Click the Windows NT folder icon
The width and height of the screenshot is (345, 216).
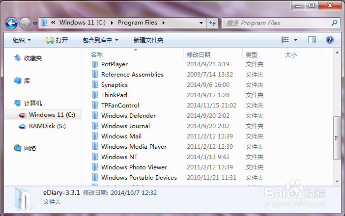95,157
